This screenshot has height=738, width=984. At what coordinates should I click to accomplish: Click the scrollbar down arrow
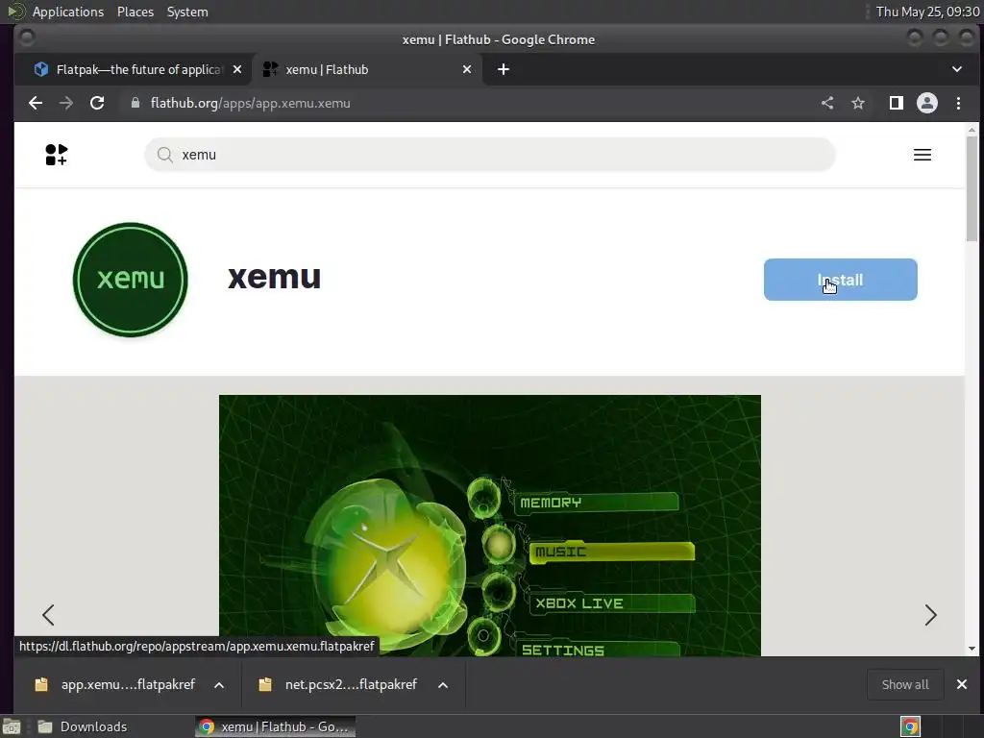coord(972,649)
